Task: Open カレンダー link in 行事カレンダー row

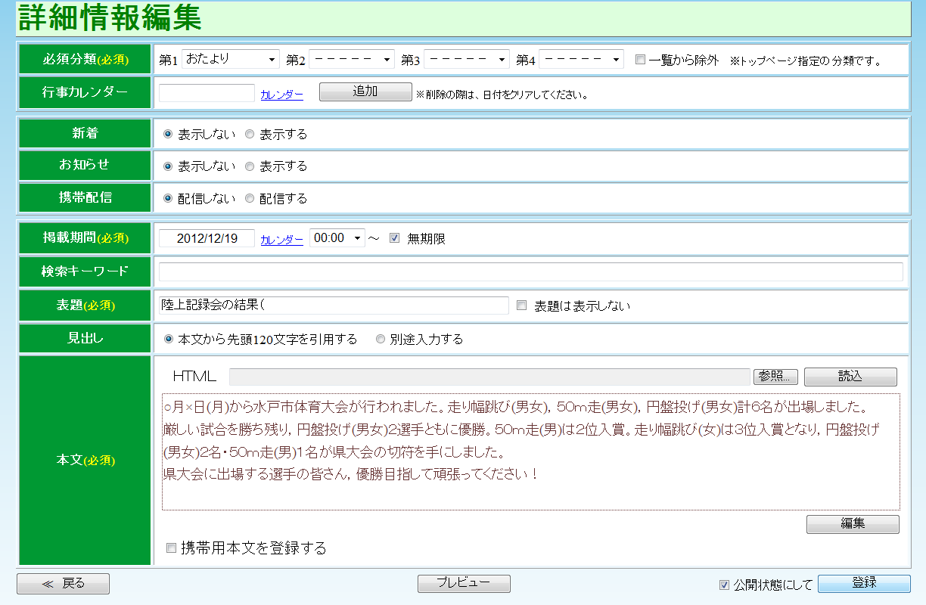Action: point(282,95)
